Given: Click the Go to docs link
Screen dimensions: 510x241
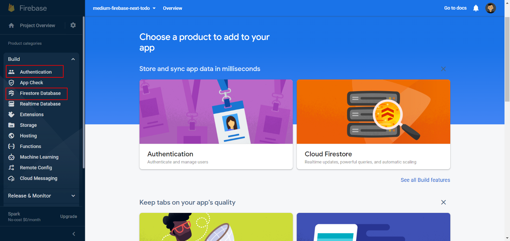Looking at the screenshot, I should pyautogui.click(x=455, y=8).
